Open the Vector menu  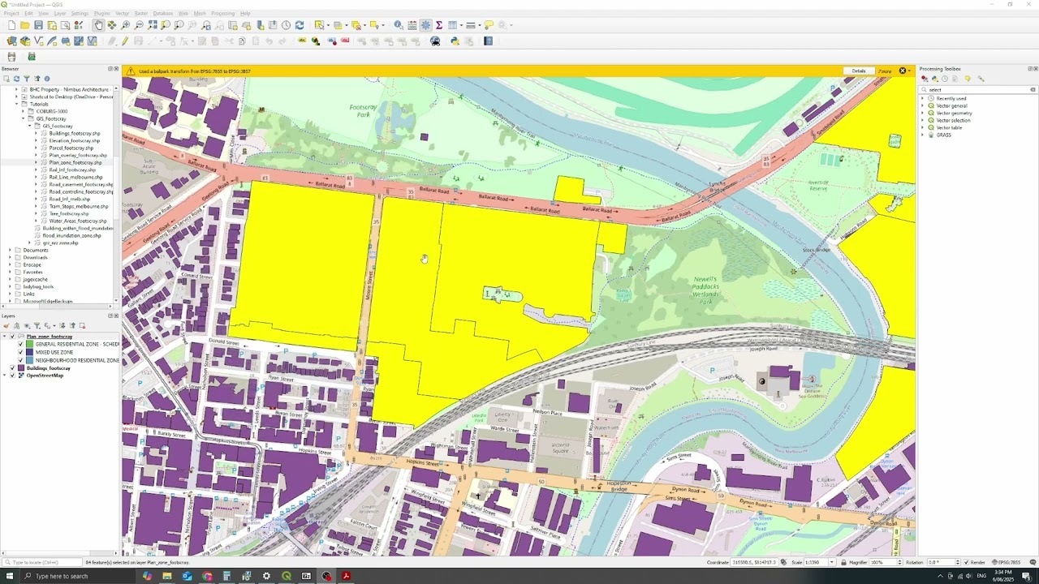pyautogui.click(x=123, y=14)
